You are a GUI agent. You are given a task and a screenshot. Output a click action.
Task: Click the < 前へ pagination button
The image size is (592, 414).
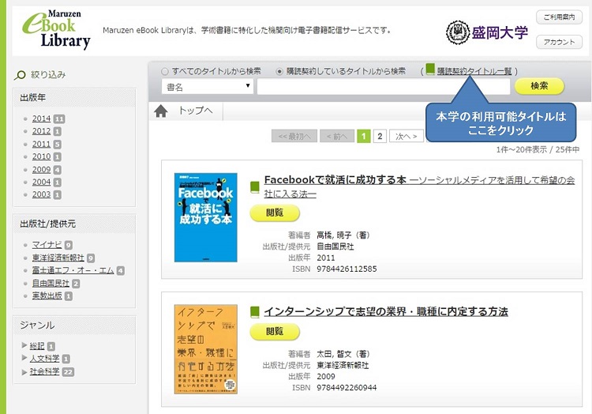(x=337, y=136)
